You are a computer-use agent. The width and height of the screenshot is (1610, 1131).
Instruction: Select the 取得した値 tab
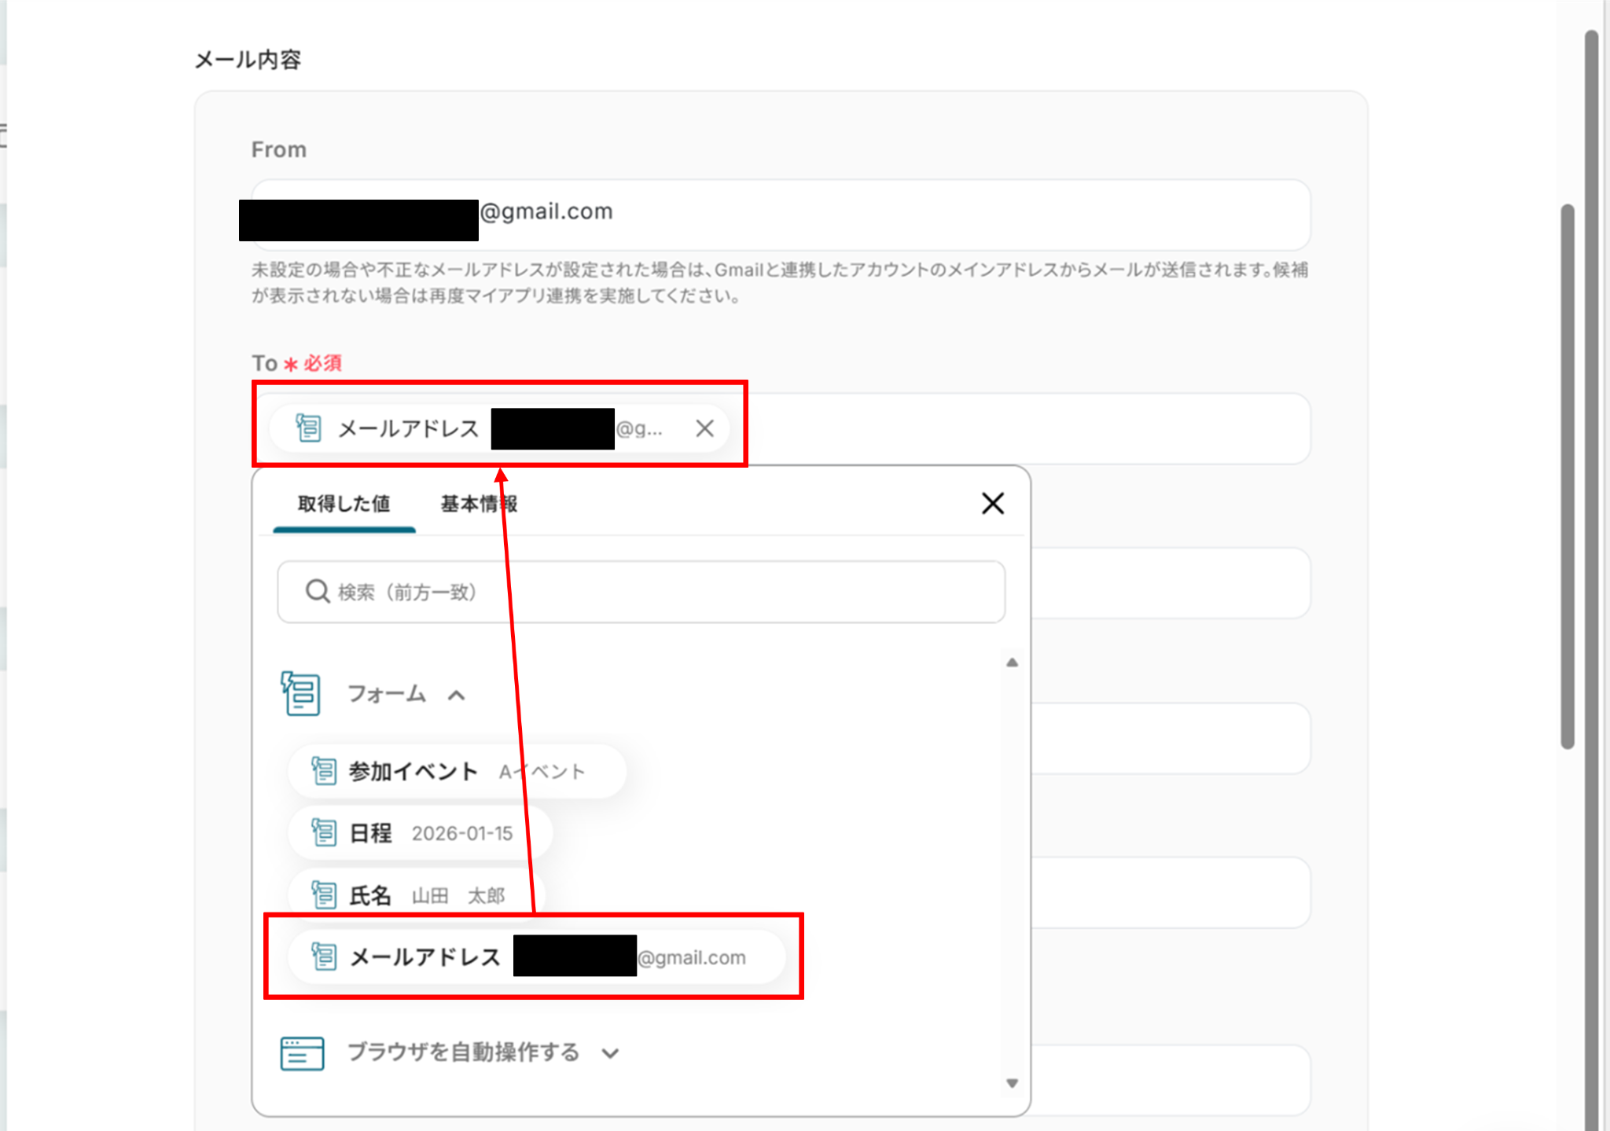click(x=344, y=504)
